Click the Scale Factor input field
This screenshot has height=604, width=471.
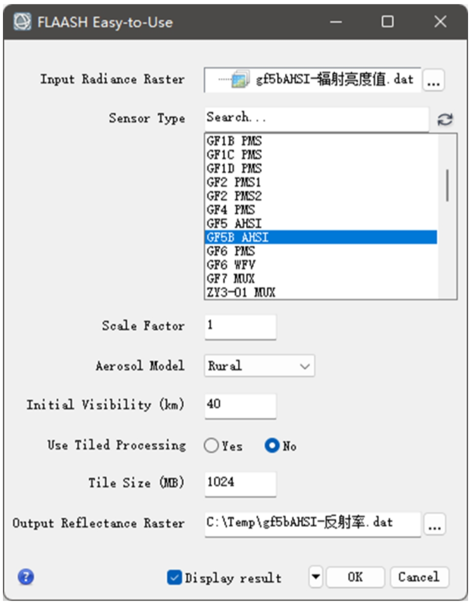240,326
